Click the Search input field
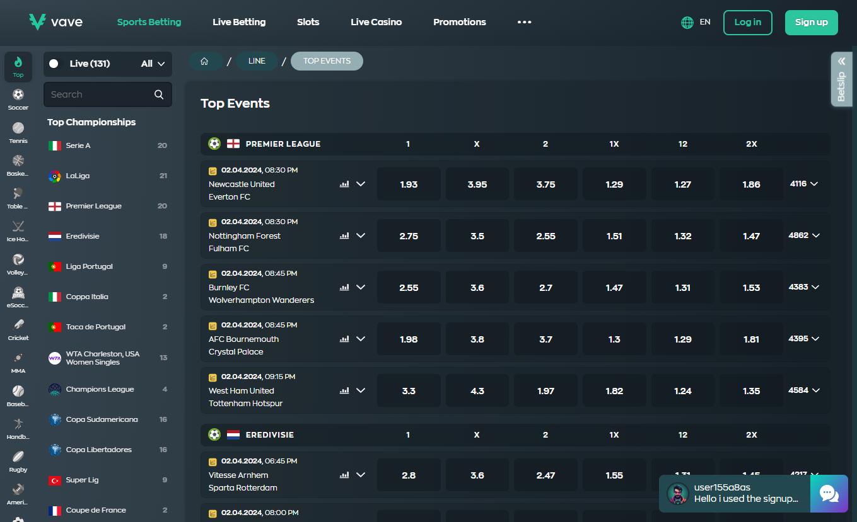 101,94
